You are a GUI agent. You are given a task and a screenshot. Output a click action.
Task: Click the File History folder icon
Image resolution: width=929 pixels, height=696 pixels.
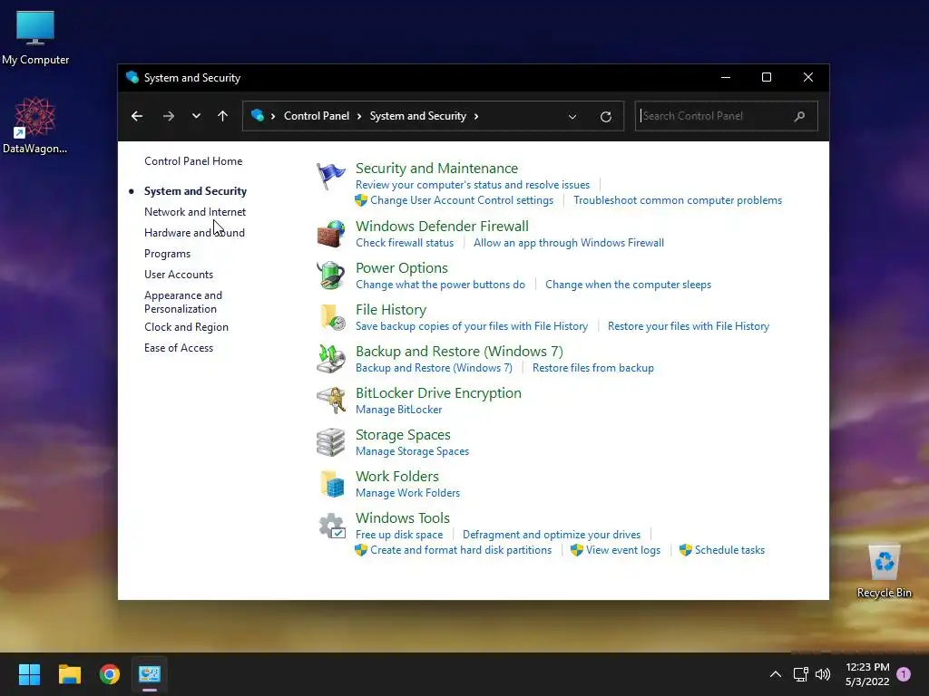pyautogui.click(x=332, y=316)
